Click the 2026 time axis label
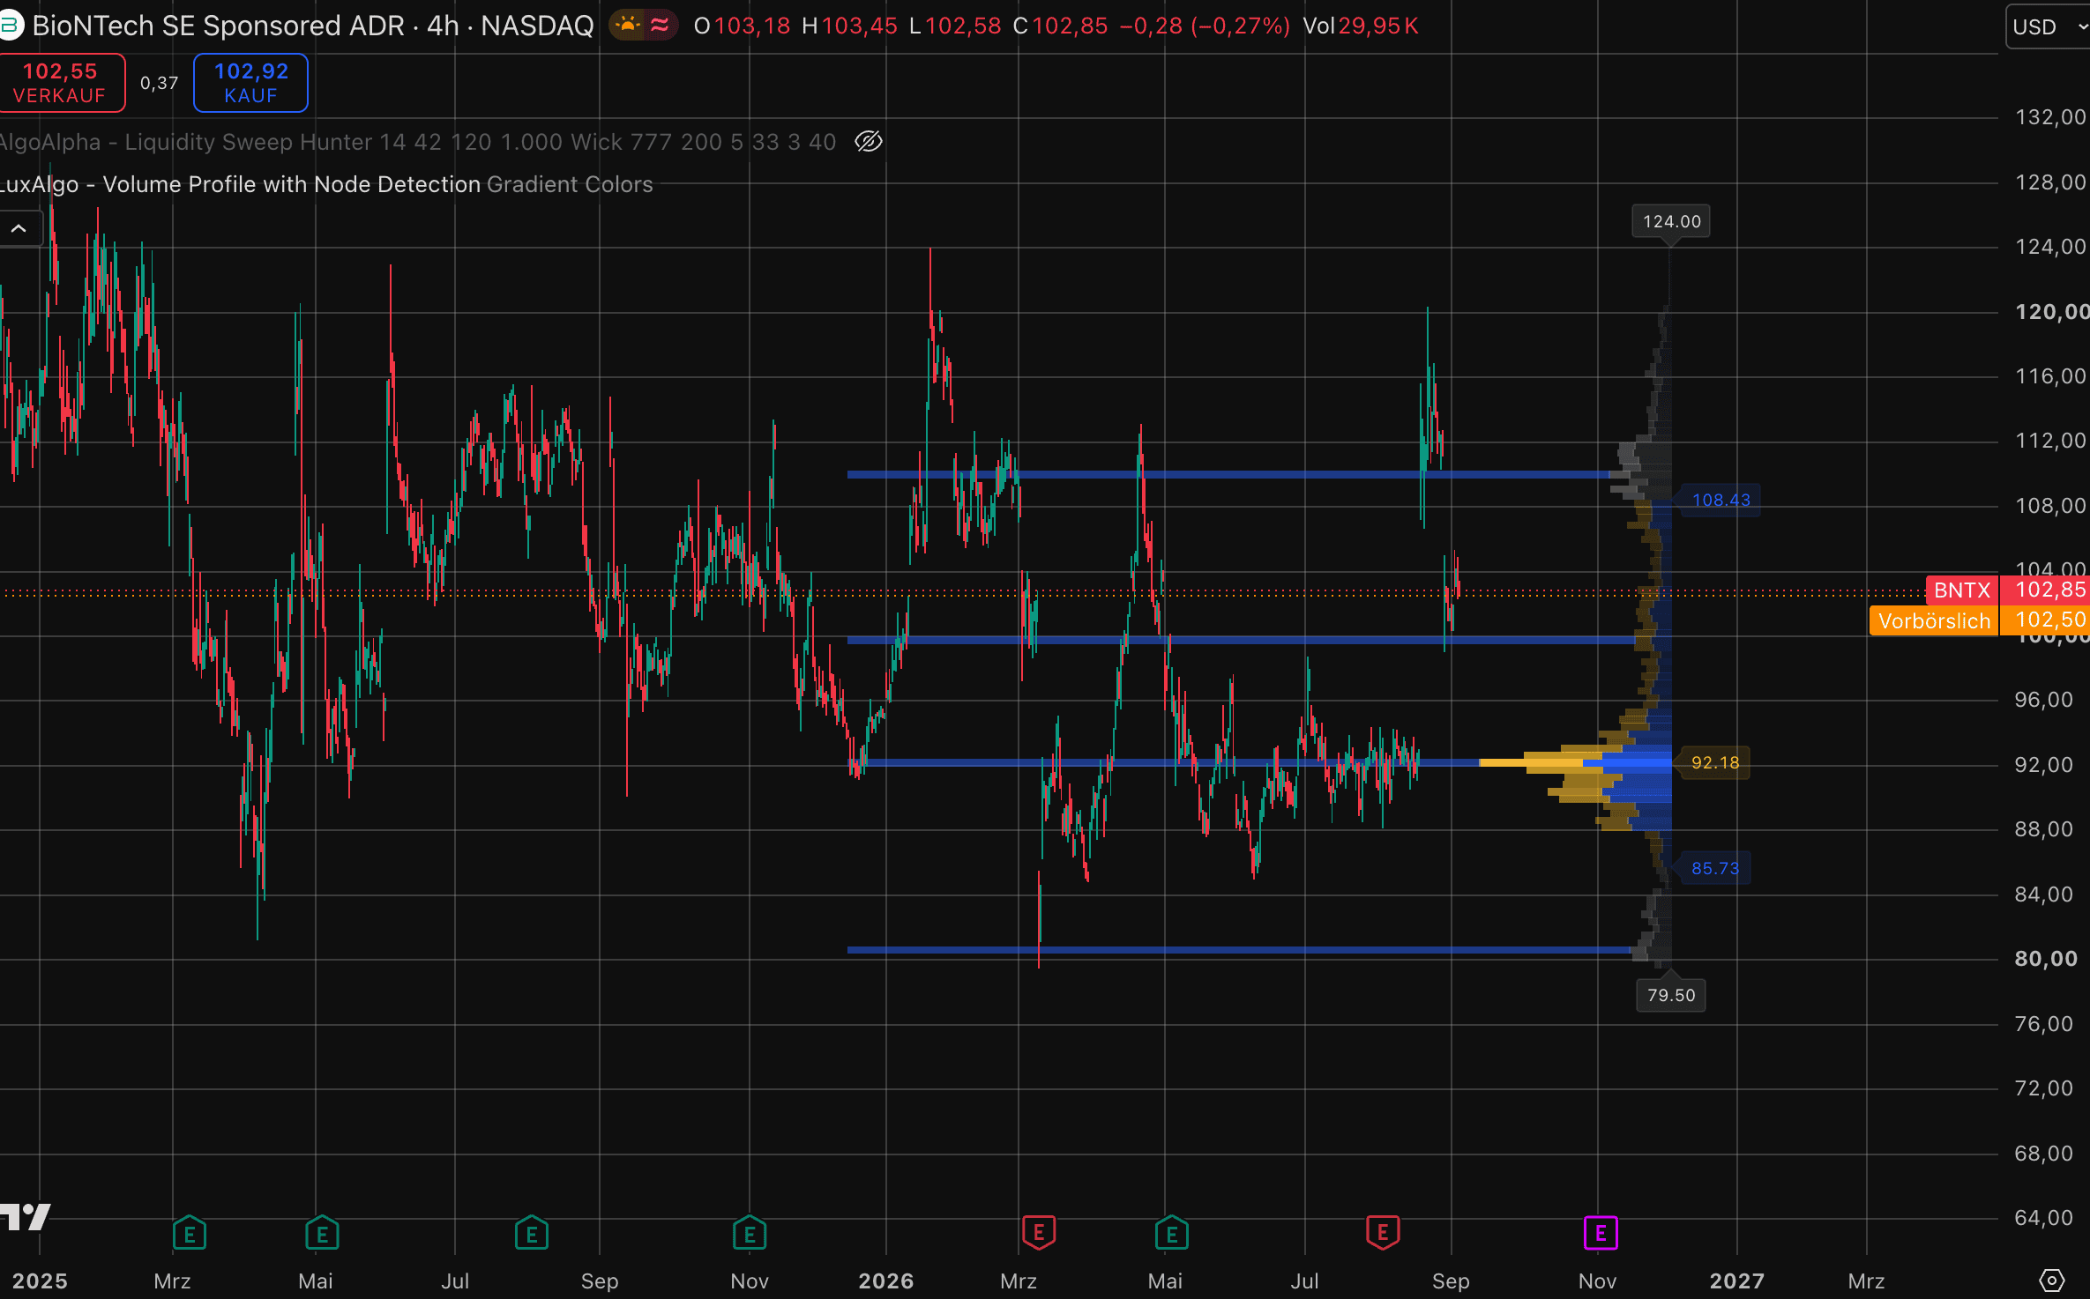Image resolution: width=2090 pixels, height=1299 pixels. click(x=886, y=1280)
